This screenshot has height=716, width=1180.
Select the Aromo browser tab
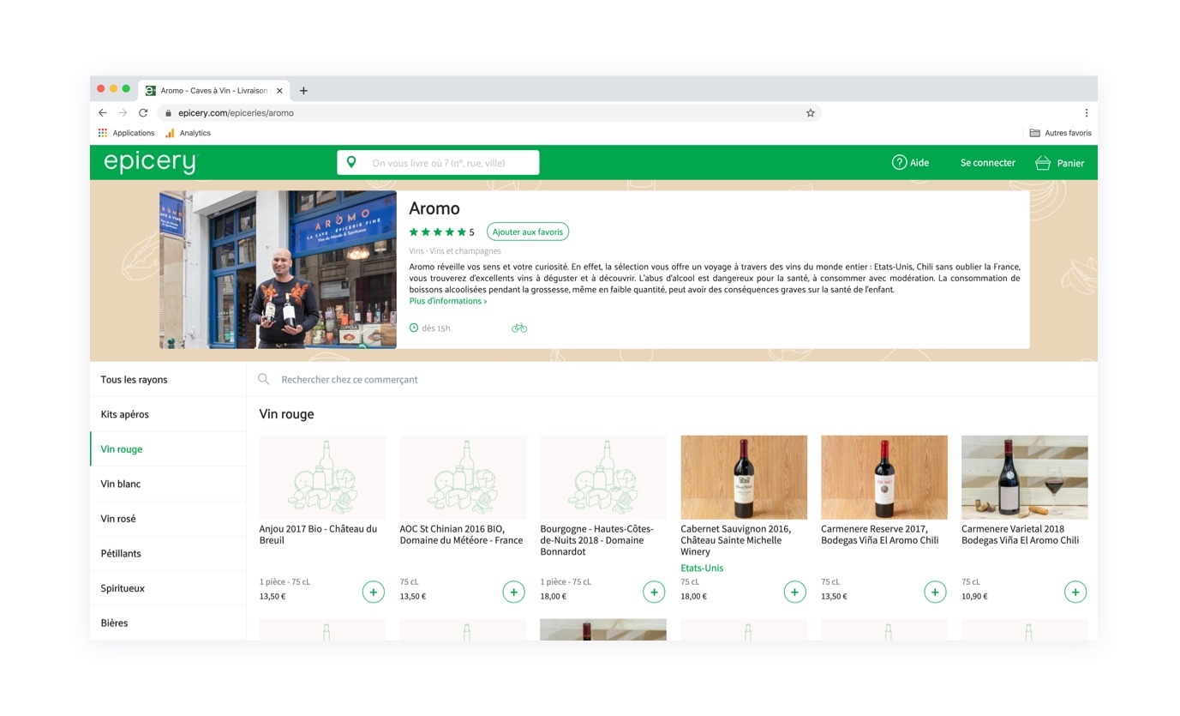click(x=214, y=90)
